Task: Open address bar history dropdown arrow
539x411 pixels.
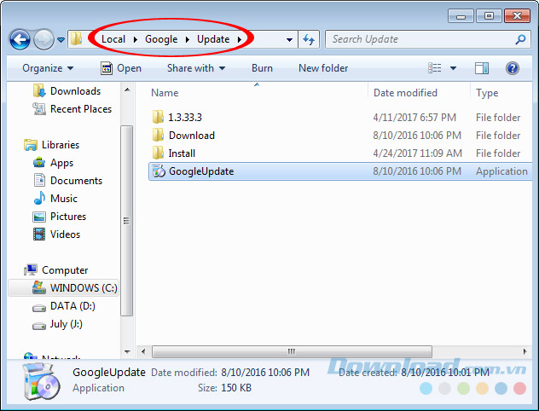Action: coord(290,39)
